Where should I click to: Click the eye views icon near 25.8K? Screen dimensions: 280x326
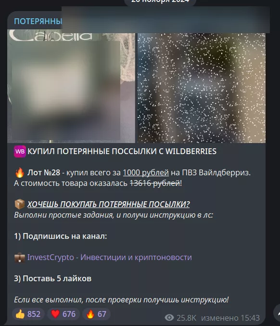(x=169, y=317)
